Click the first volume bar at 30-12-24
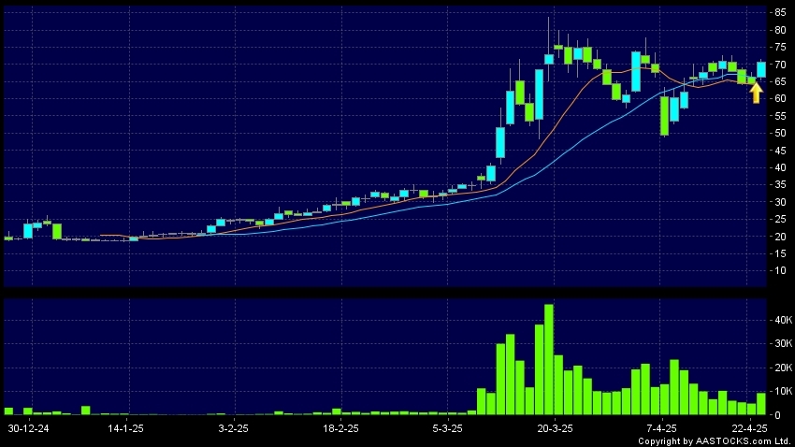This screenshot has width=795, height=447. pos(8,411)
